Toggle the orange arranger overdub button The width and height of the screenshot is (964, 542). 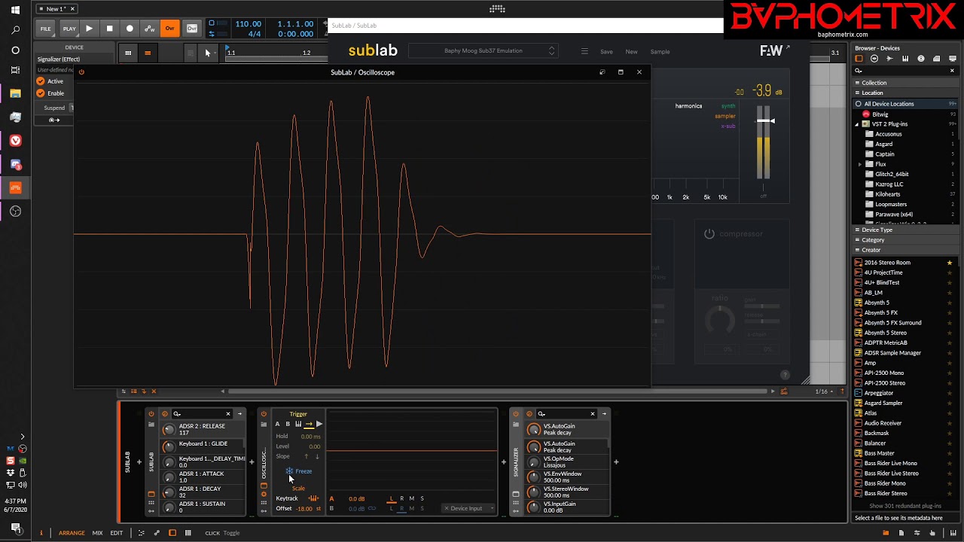(170, 29)
